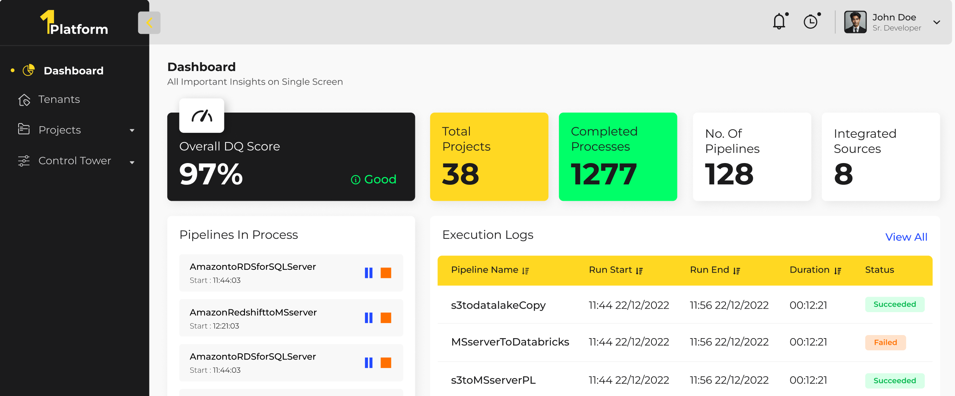Expand the John Doe user menu chevron
This screenshot has height=396, width=955.
(937, 22)
